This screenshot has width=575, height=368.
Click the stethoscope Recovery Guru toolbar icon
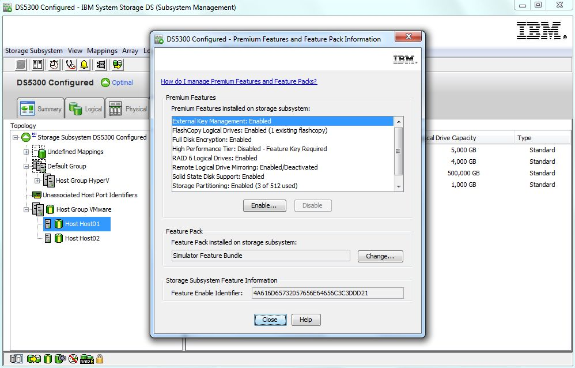(71, 65)
